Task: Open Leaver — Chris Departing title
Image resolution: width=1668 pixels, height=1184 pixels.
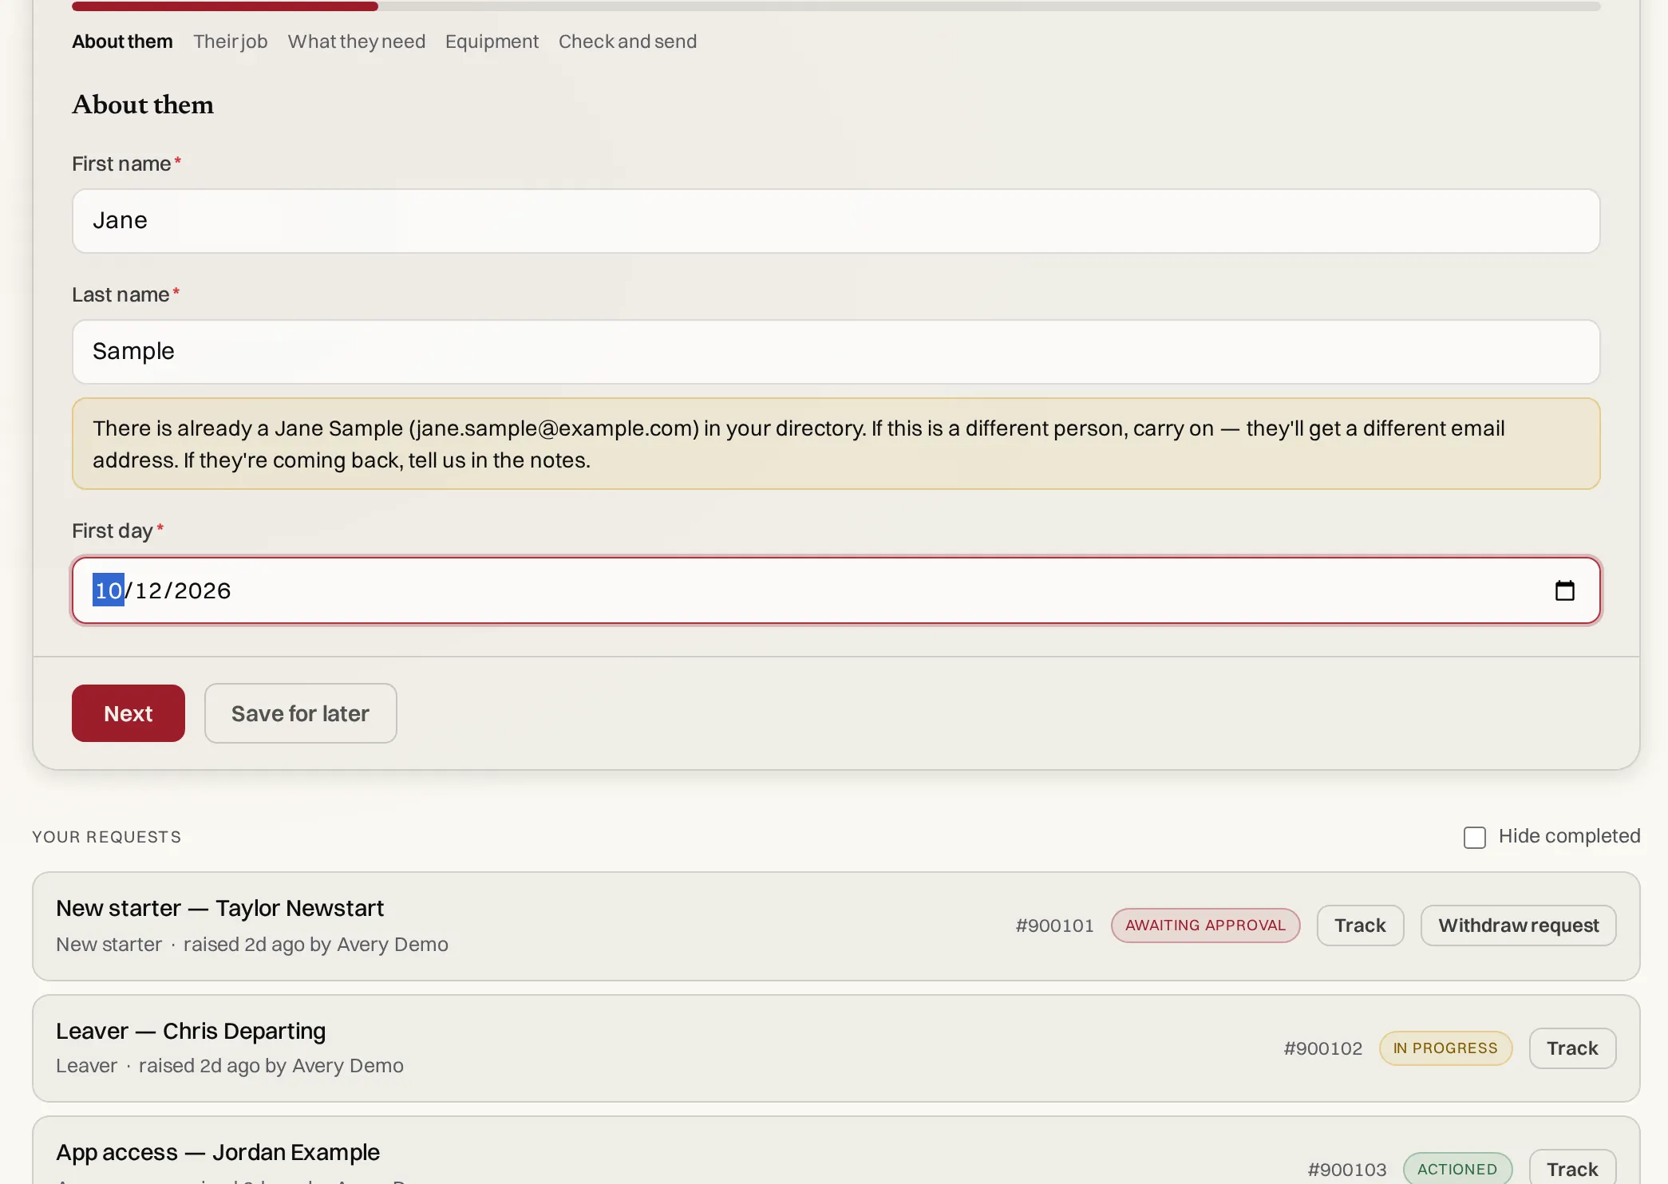Action: [x=191, y=1031]
